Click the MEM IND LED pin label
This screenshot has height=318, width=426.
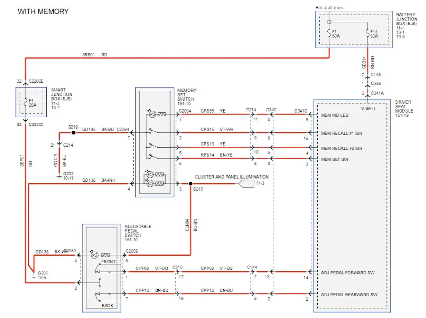(x=335, y=115)
